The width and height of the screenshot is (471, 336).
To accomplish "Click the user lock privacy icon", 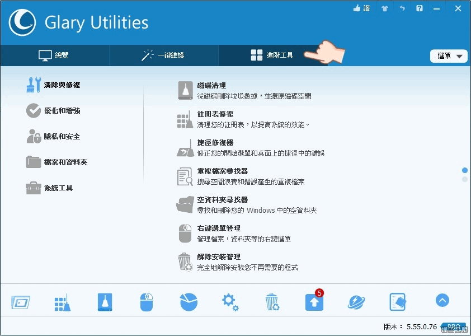I will [34, 136].
